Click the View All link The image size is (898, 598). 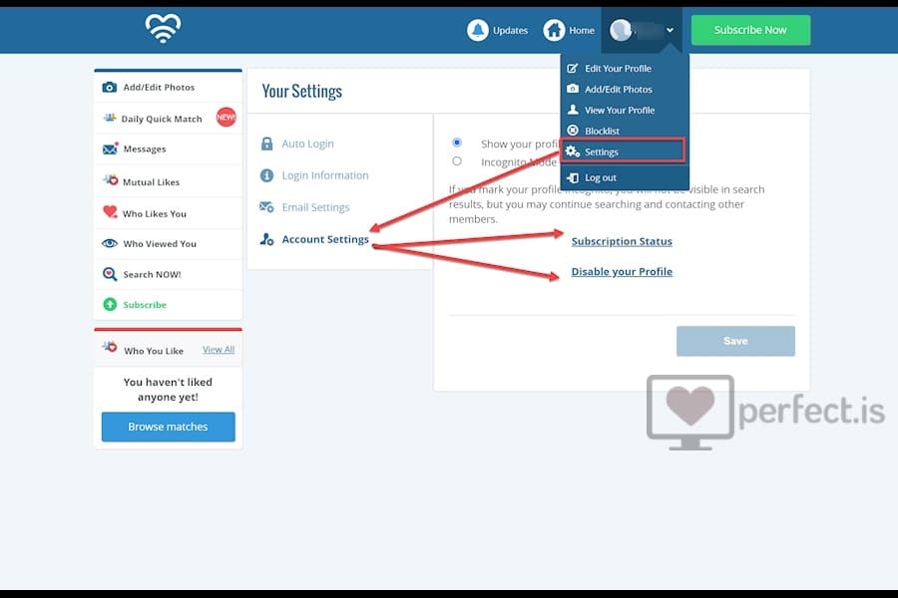pos(219,349)
